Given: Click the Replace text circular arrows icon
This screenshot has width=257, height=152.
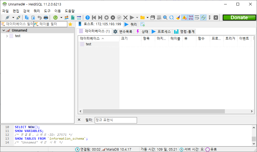Looking at the screenshot, I should click(171, 18).
